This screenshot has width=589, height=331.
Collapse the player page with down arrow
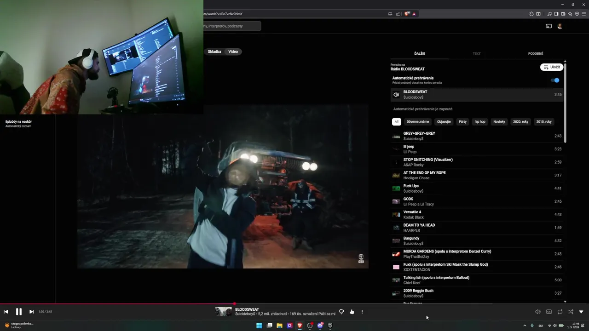point(581,312)
